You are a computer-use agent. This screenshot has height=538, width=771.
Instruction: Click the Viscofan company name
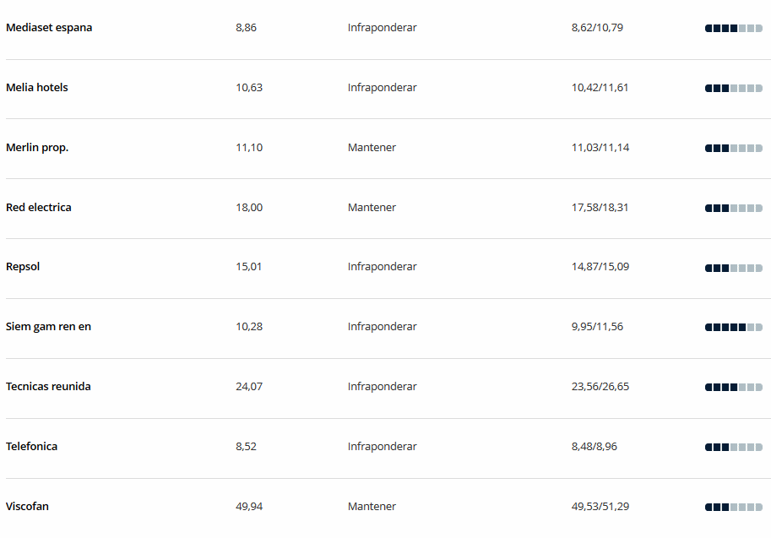click(x=27, y=507)
